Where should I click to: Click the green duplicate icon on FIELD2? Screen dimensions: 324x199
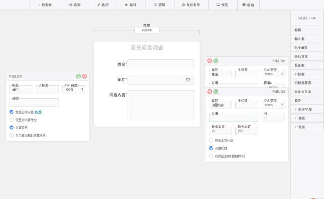(x=216, y=61)
